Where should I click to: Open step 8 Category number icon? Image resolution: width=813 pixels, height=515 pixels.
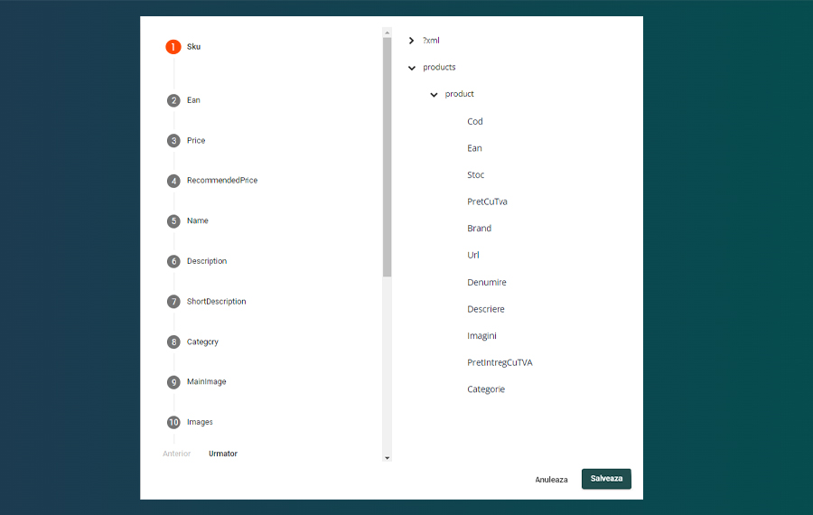[x=173, y=342]
